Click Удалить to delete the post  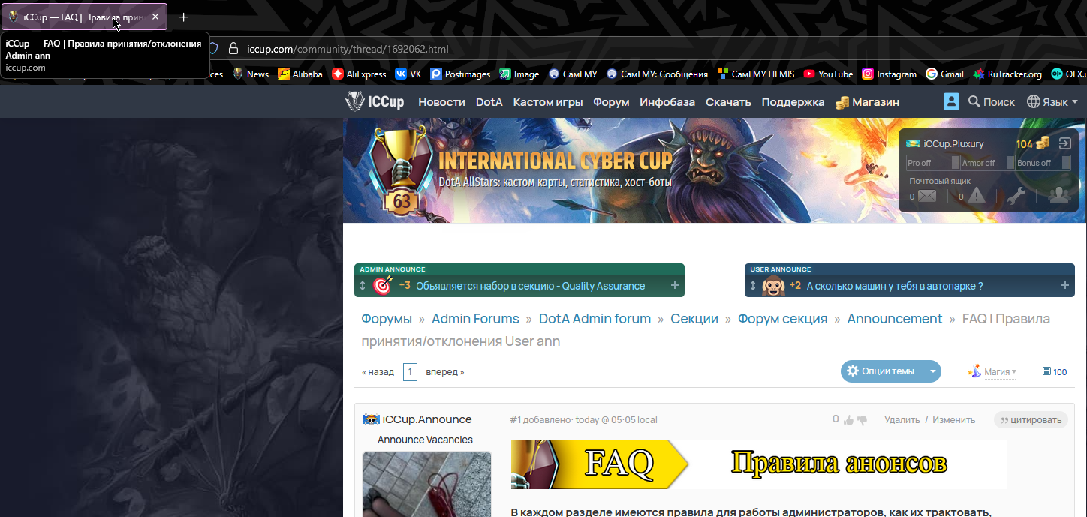pyautogui.click(x=902, y=420)
